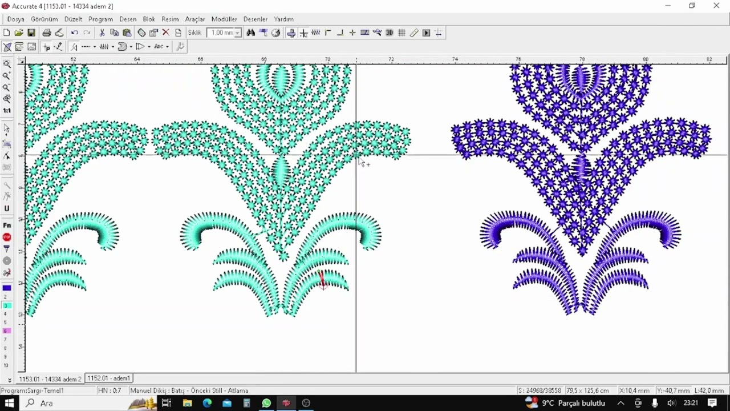Open the Görünüm menu
Image resolution: width=730 pixels, height=411 pixels.
click(44, 19)
